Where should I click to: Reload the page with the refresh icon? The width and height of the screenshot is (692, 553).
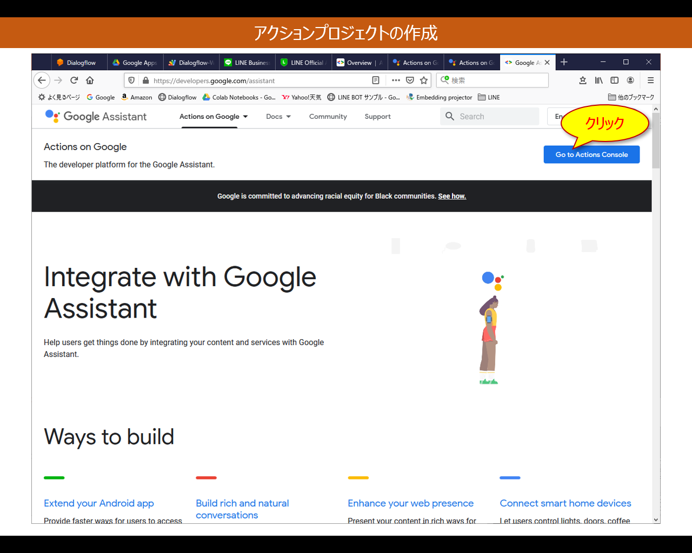click(74, 80)
